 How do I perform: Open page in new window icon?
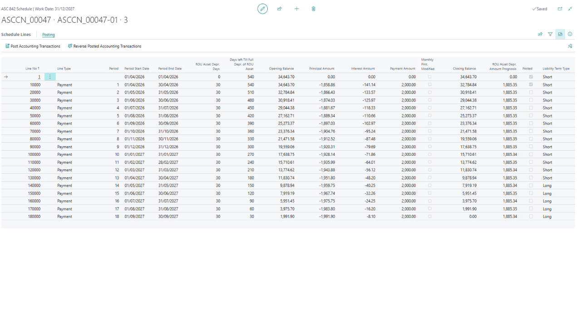coord(560,9)
